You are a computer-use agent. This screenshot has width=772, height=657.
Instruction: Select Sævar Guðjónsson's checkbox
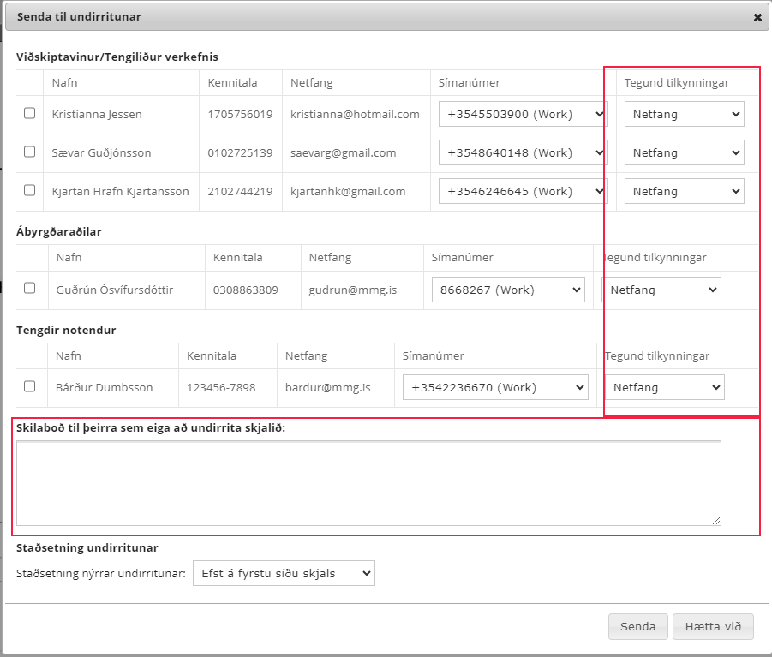tap(30, 152)
